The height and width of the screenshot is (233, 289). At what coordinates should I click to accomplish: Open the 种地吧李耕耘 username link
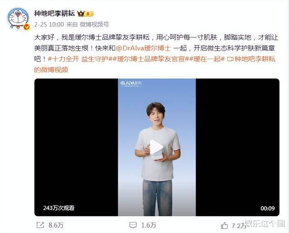[x=55, y=14]
